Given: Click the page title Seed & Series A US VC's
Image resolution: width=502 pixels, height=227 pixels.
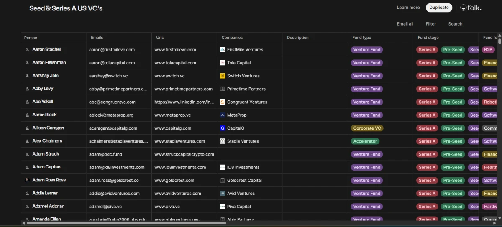Looking at the screenshot, I should pyautogui.click(x=66, y=8).
